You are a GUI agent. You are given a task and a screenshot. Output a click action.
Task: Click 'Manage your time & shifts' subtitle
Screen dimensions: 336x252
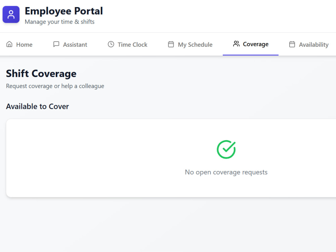(x=59, y=22)
